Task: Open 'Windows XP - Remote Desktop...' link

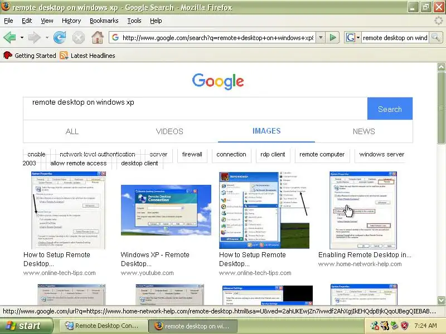Action: pos(155,259)
